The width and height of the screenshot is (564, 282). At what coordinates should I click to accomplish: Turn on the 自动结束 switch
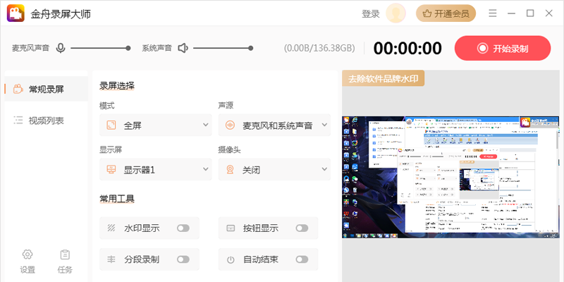(302, 259)
